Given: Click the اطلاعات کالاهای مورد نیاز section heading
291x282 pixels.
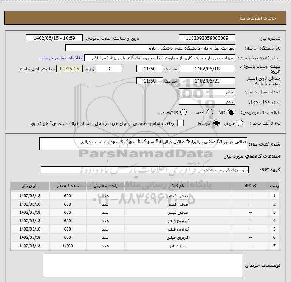Looking at the screenshot, I should 252,156.
